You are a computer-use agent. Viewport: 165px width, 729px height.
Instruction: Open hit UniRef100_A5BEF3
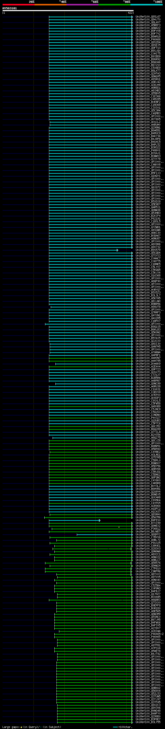(x=148, y=25)
